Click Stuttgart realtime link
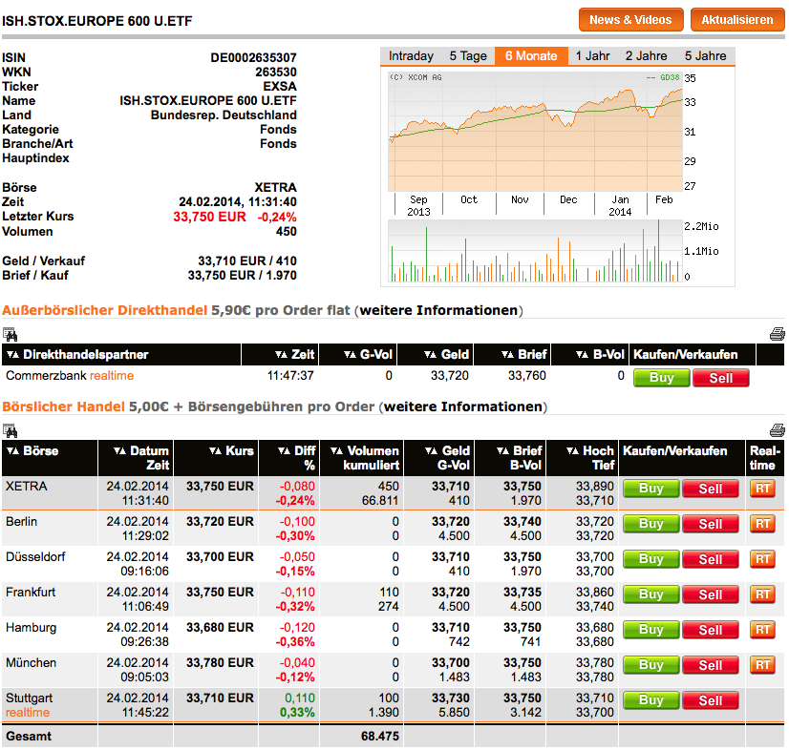789x750 pixels. 28,712
